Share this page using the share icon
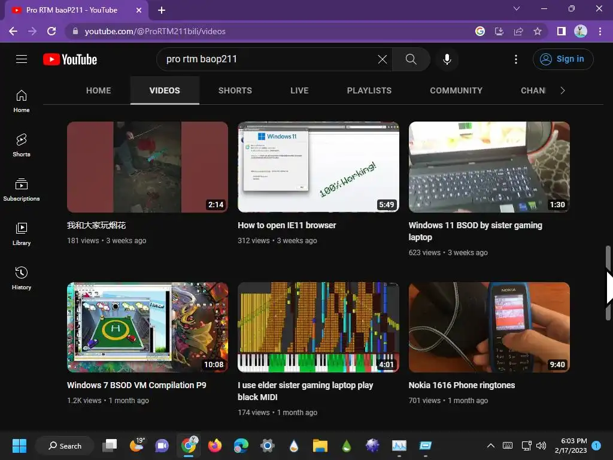The height and width of the screenshot is (460, 613). (x=518, y=31)
